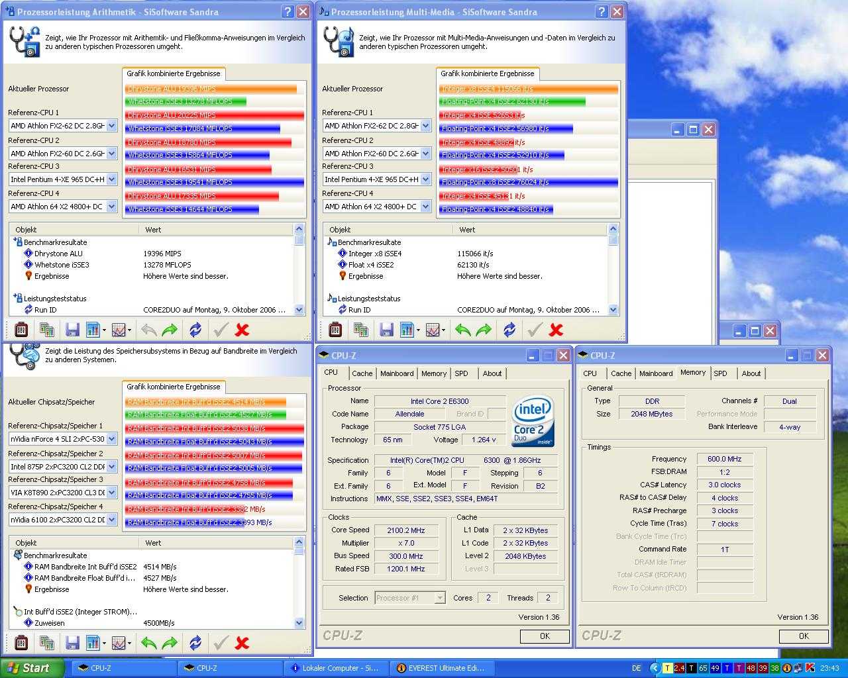
Task: Click blue refresh icon in Multi-Media toolbar
Action: pos(509,329)
